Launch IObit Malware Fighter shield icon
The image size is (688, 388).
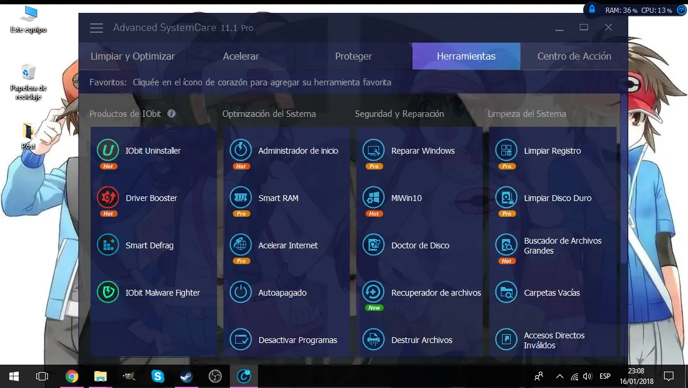pyautogui.click(x=108, y=292)
